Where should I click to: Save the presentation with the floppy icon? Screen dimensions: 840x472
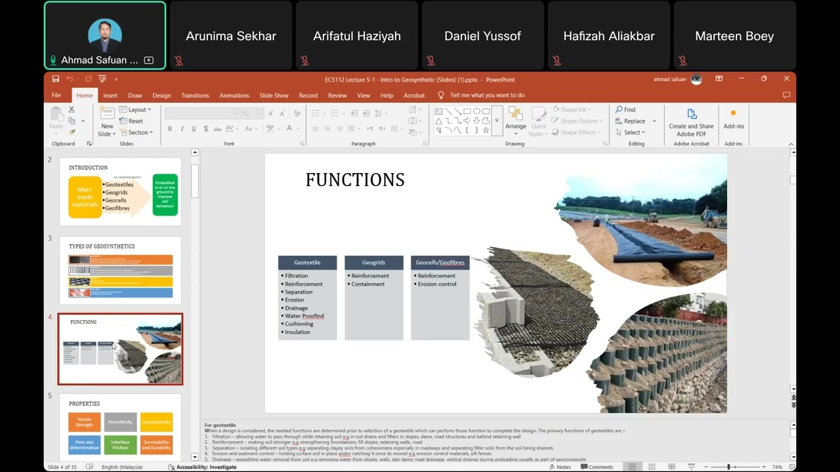point(56,79)
